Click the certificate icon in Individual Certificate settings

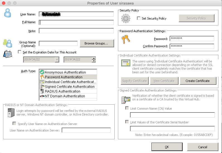pos(126,63)
